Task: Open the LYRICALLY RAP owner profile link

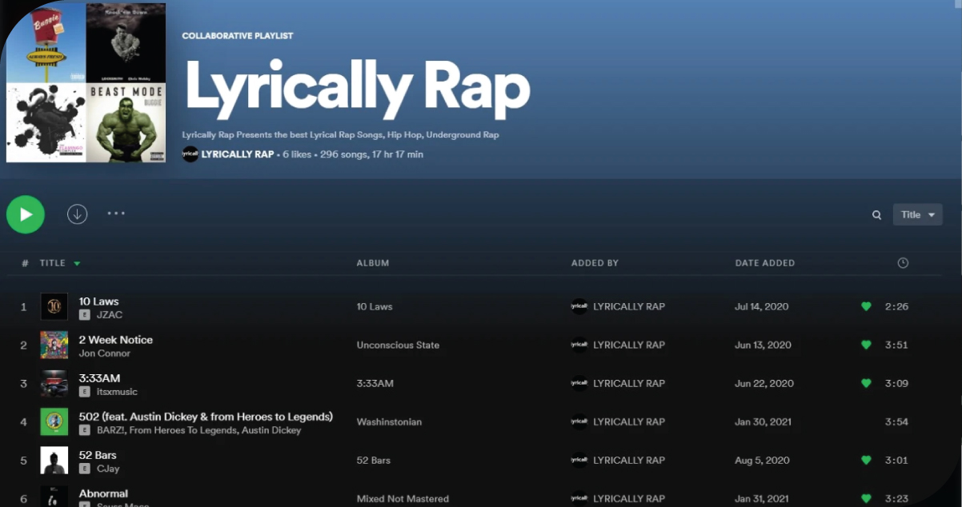Action: [x=237, y=154]
